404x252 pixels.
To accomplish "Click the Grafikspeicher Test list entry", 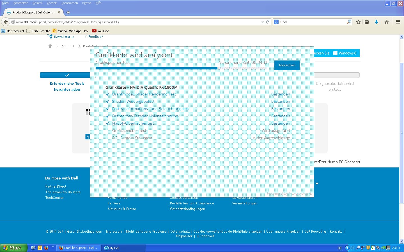I will tap(129, 130).
